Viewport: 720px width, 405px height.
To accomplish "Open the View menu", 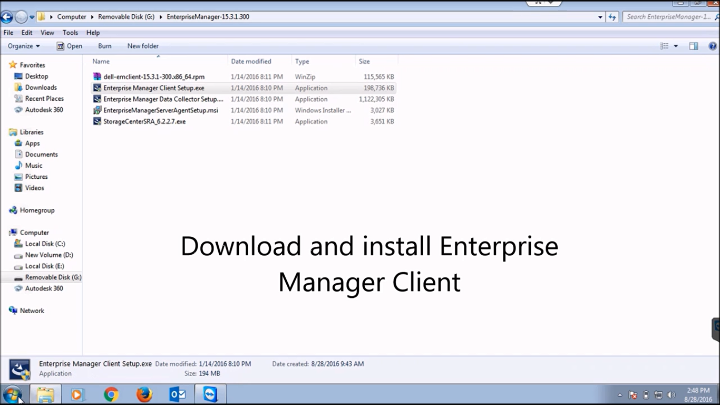I will click(47, 33).
